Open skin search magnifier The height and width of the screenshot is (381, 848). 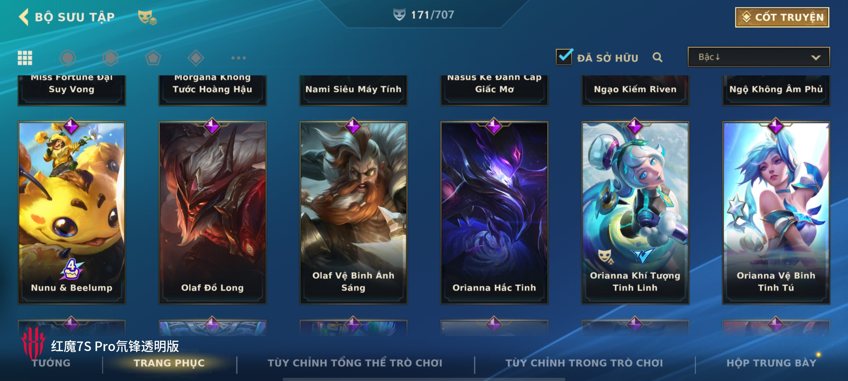point(657,57)
